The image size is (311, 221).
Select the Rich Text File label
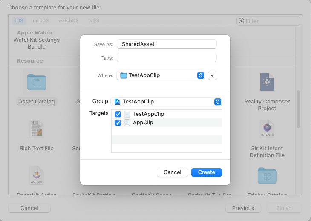pyautogui.click(x=37, y=149)
